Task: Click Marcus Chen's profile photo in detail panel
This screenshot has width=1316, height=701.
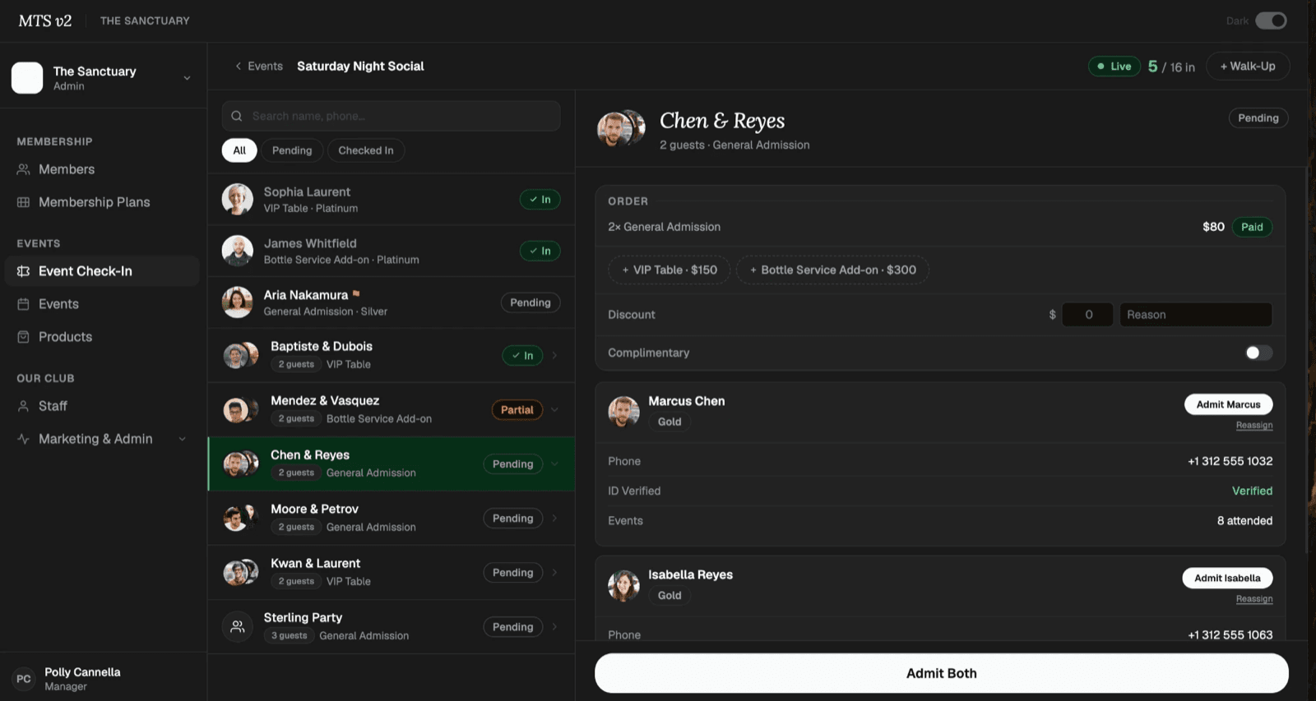Action: [623, 411]
